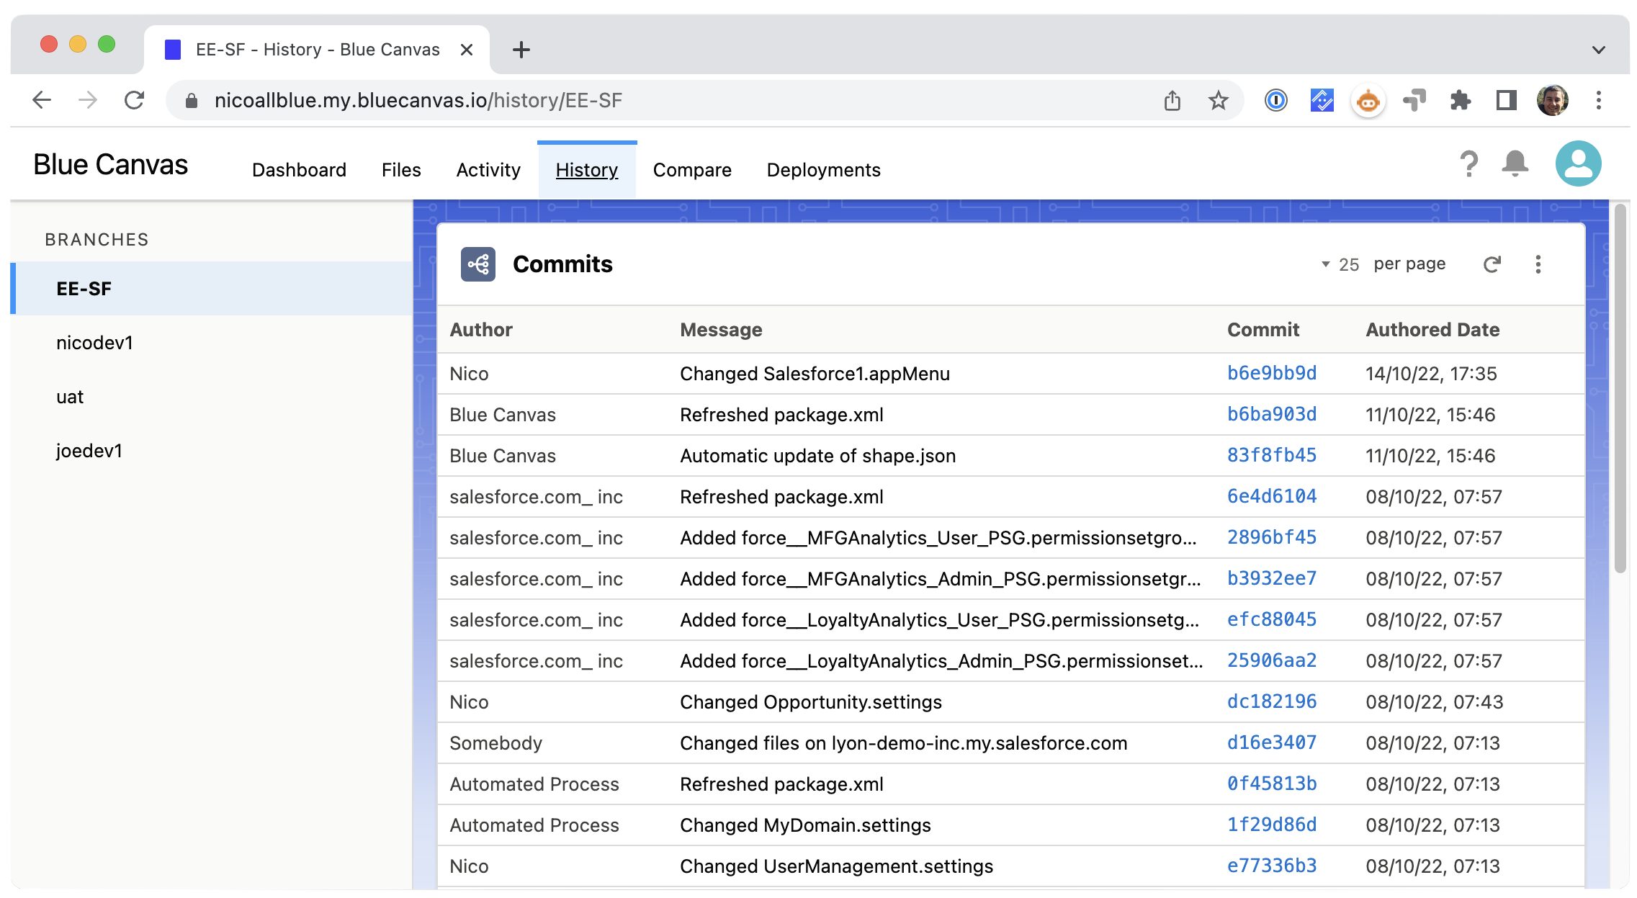This screenshot has width=1637, height=898.
Task: Open the help question mark
Action: (x=1469, y=164)
